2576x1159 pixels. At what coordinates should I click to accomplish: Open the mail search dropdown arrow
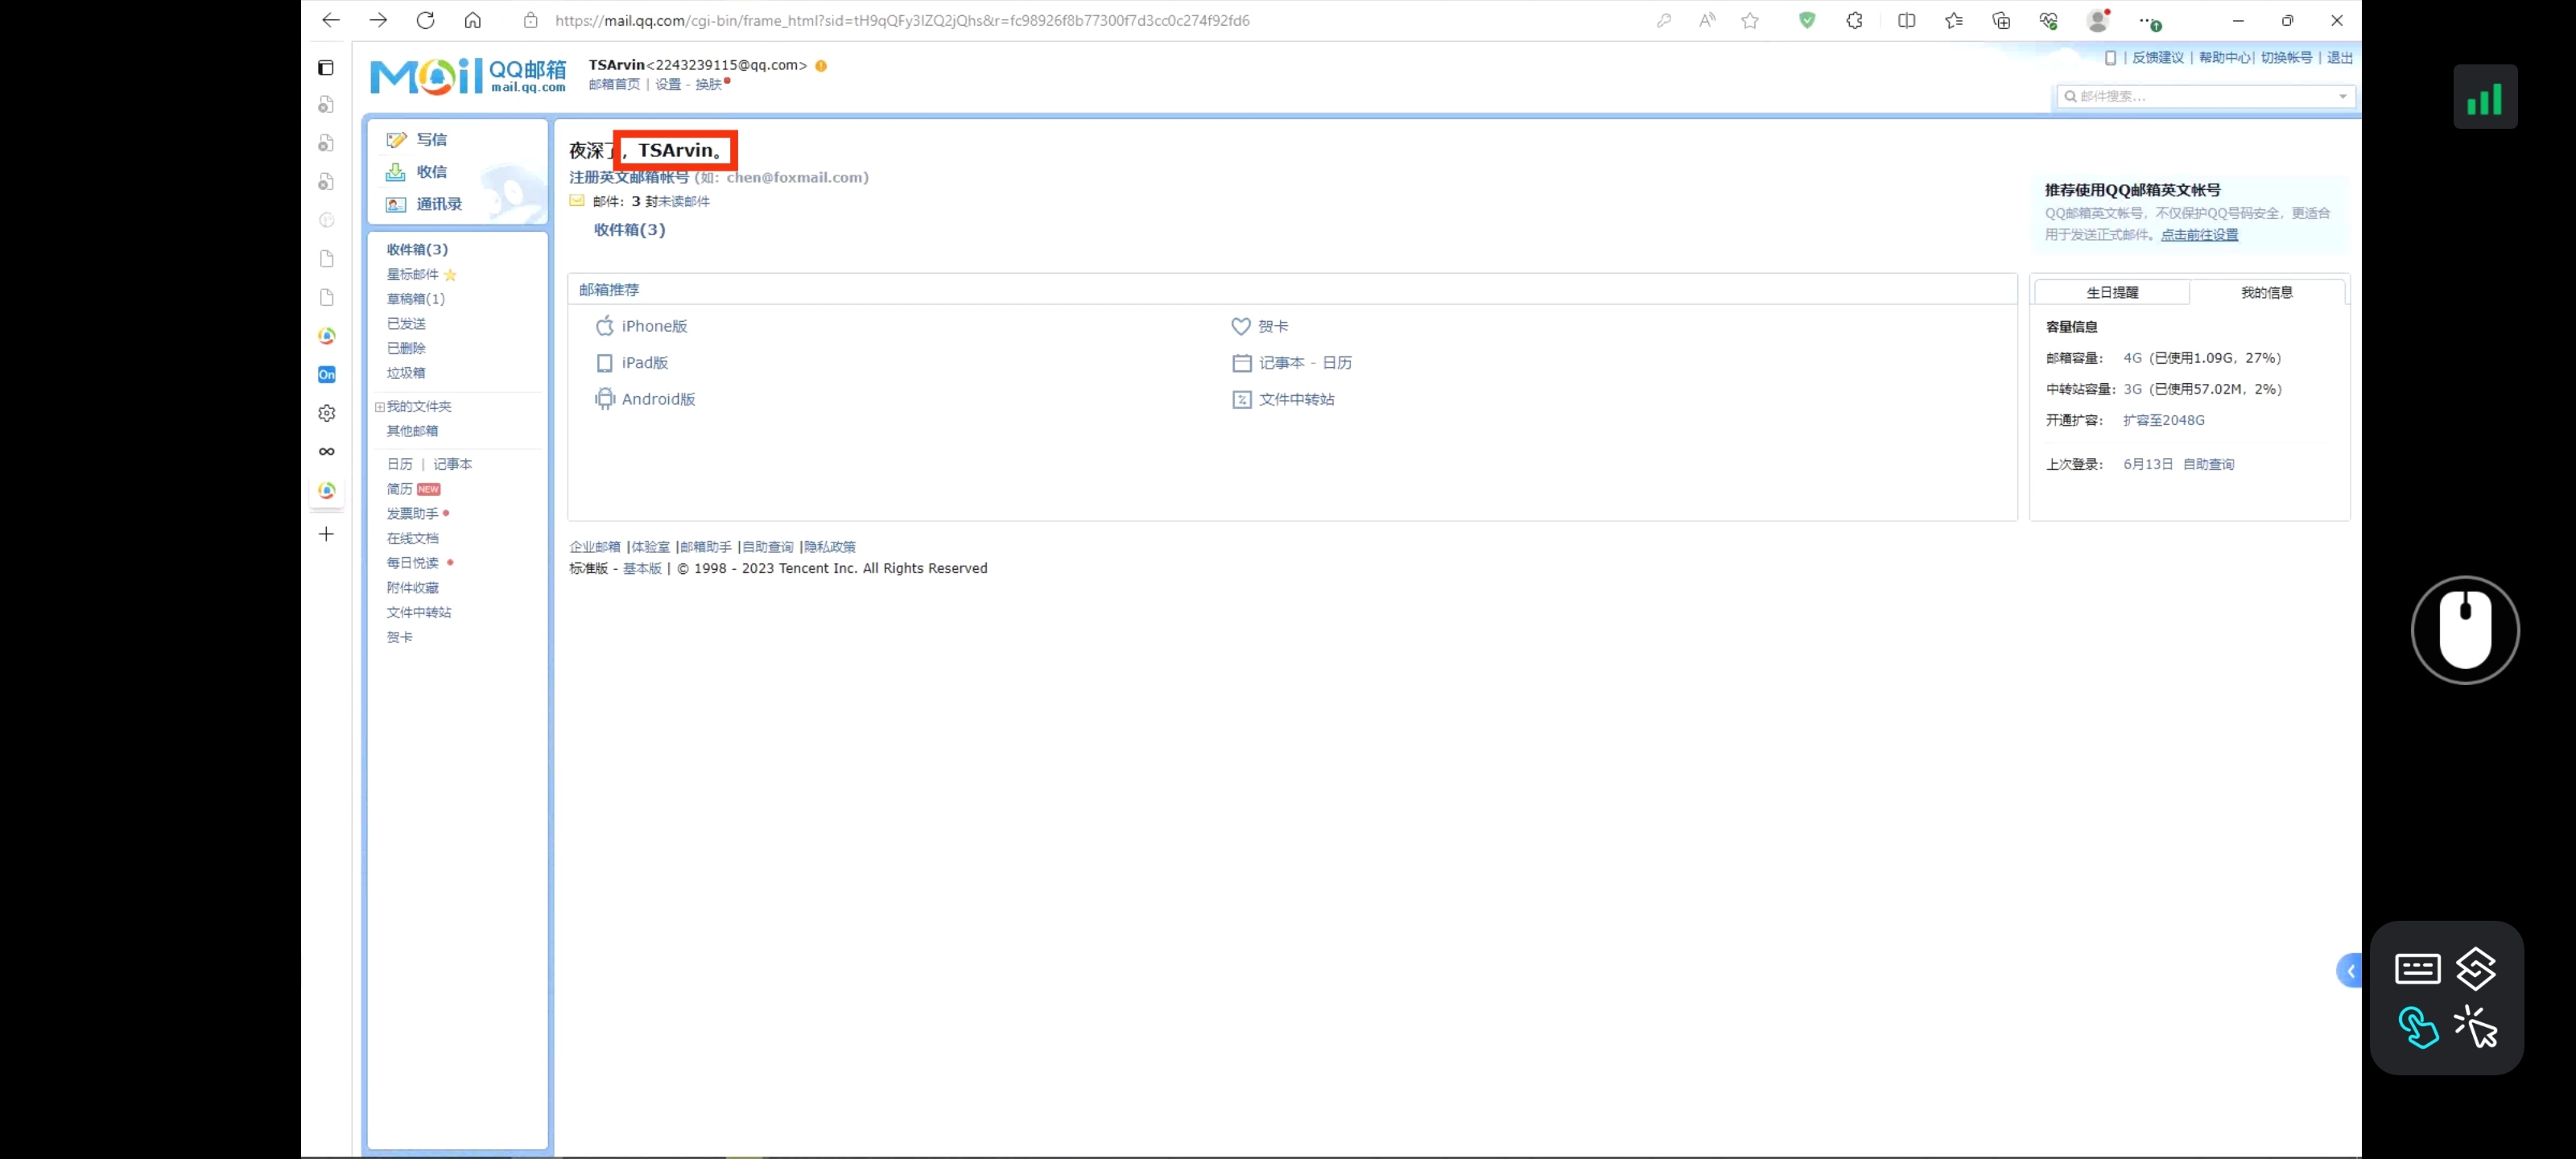2342,97
